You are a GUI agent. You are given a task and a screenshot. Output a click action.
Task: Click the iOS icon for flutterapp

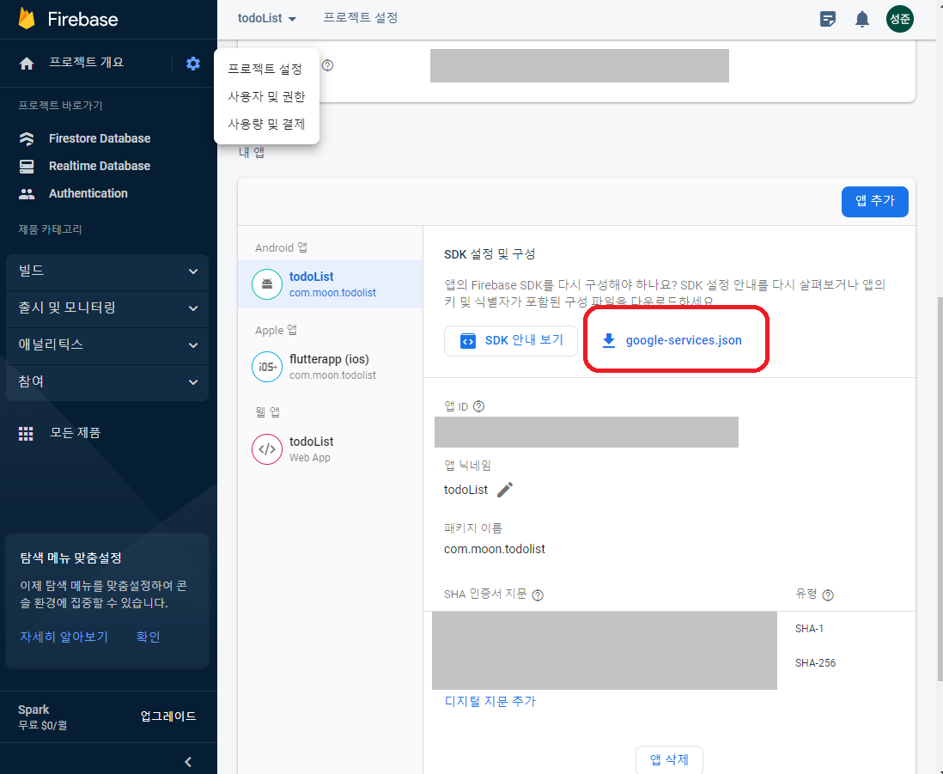267,367
